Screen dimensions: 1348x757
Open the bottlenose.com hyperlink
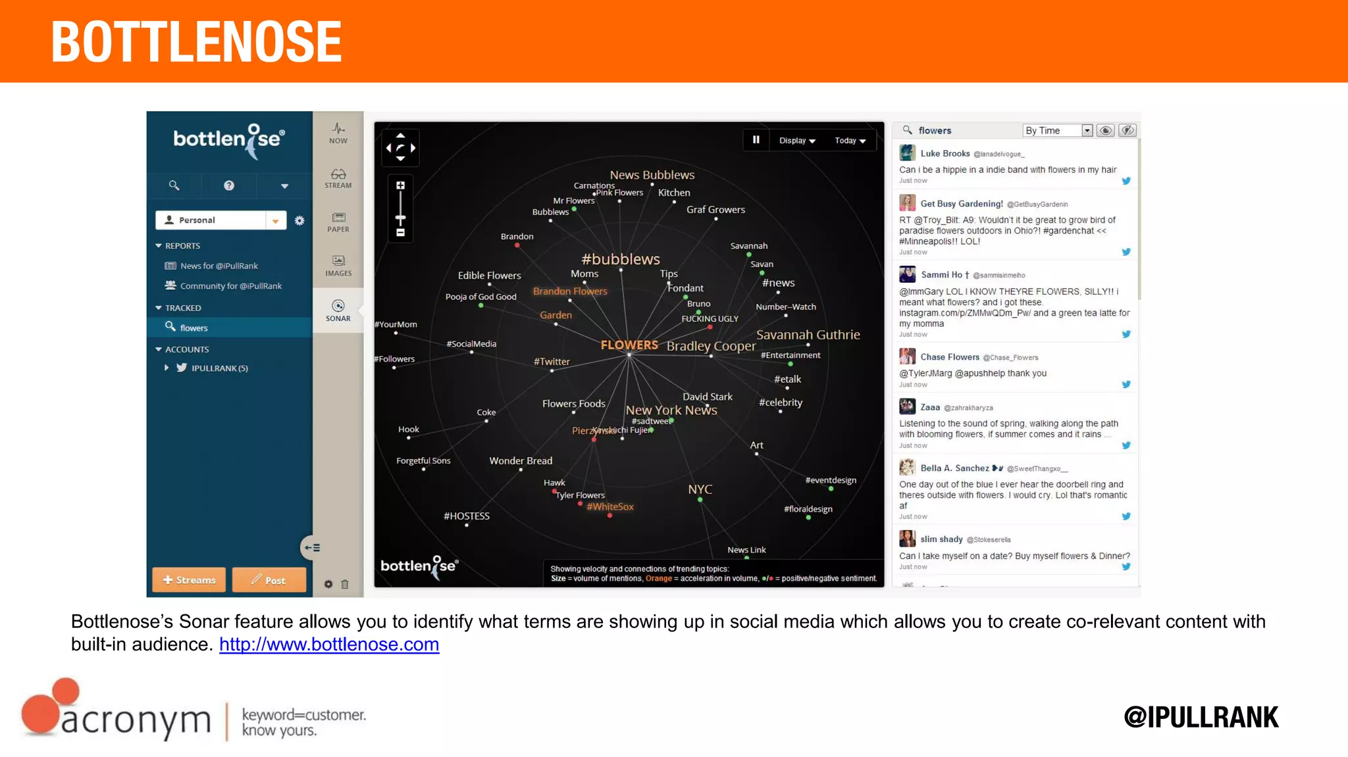tap(329, 645)
